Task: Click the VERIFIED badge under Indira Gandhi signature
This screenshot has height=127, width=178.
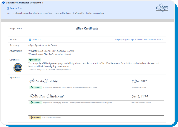Action: tap(36, 87)
